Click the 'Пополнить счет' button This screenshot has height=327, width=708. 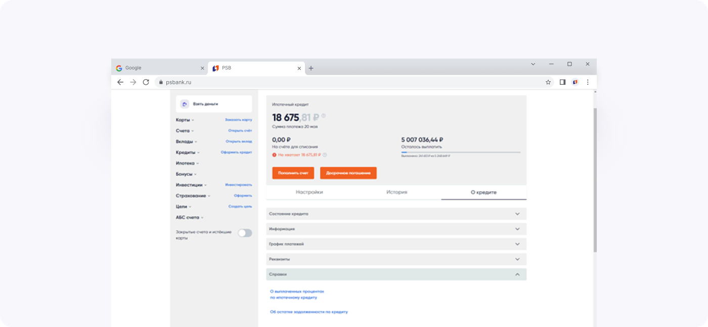pos(293,173)
